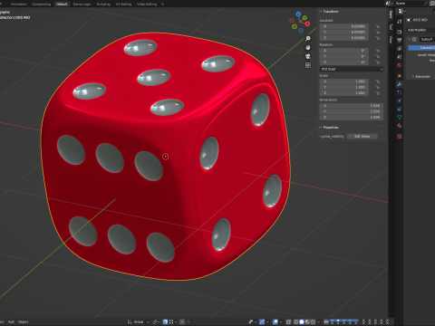Toggle the snap magnet in viewport header
435x326 pixels.
(165, 321)
